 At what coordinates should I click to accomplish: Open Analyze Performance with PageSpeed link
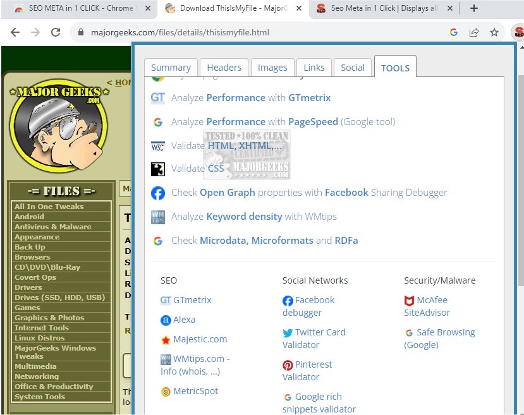283,122
